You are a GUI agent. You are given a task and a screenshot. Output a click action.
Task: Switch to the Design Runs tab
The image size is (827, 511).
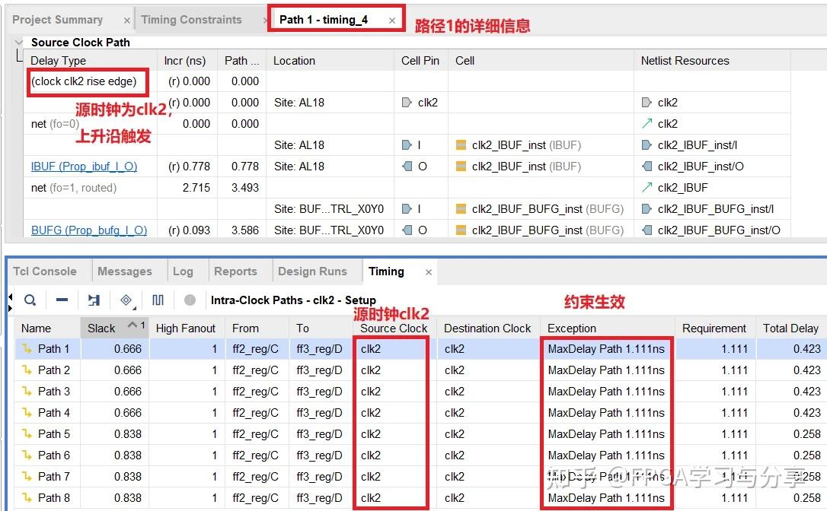(315, 271)
